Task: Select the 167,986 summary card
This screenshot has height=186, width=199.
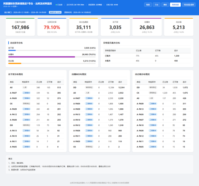Action: (x=20, y=27)
